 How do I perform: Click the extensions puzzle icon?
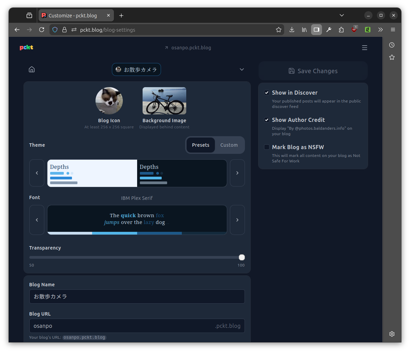[x=341, y=30]
